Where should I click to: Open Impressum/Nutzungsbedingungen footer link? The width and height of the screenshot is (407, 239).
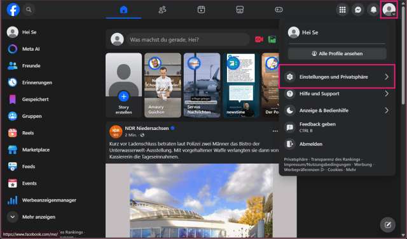(317, 164)
